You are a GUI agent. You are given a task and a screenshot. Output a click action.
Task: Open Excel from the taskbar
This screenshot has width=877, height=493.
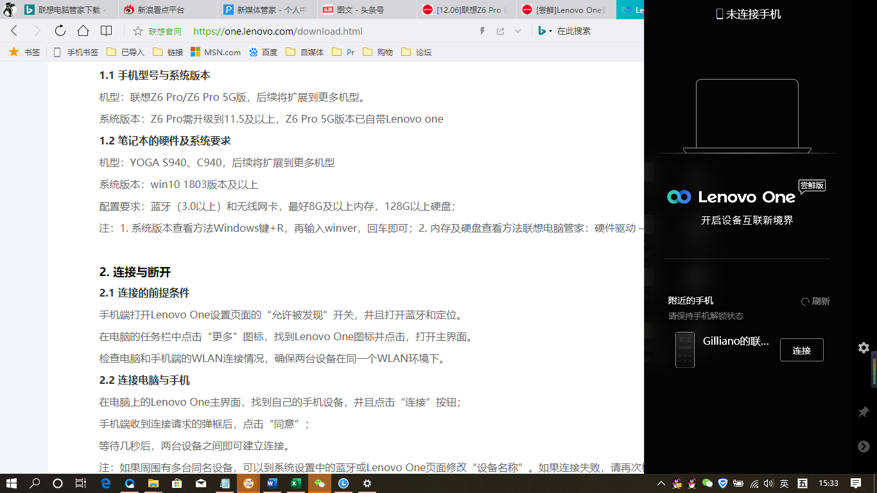click(295, 483)
